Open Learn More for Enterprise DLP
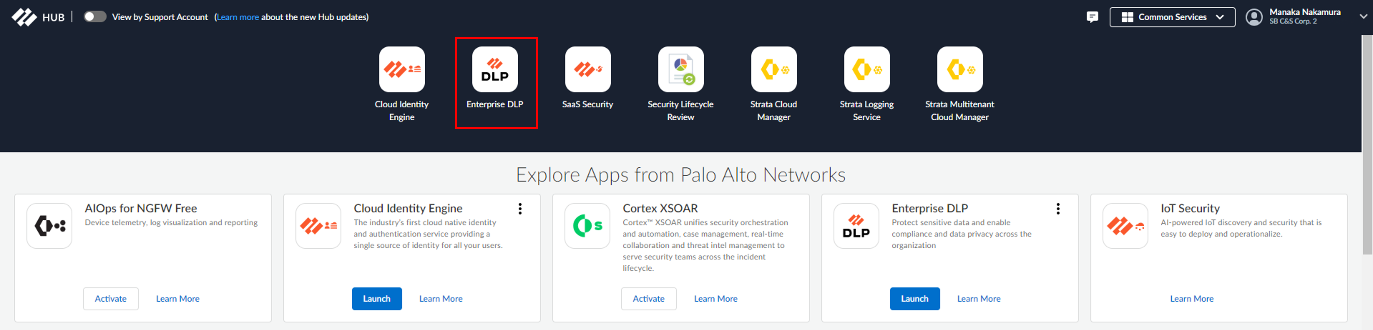 pos(979,299)
